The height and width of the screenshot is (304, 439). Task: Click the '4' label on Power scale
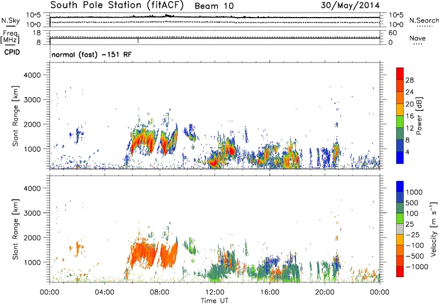408,152
